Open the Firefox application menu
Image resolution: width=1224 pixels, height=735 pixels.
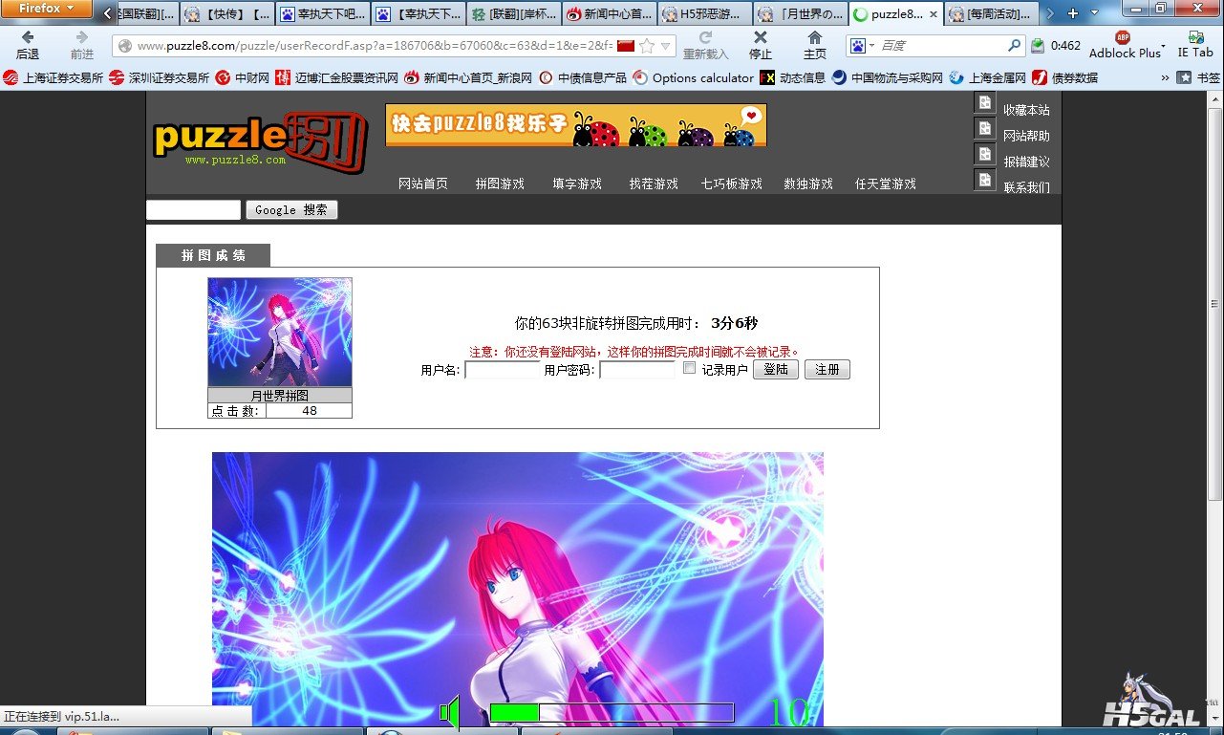pos(46,9)
